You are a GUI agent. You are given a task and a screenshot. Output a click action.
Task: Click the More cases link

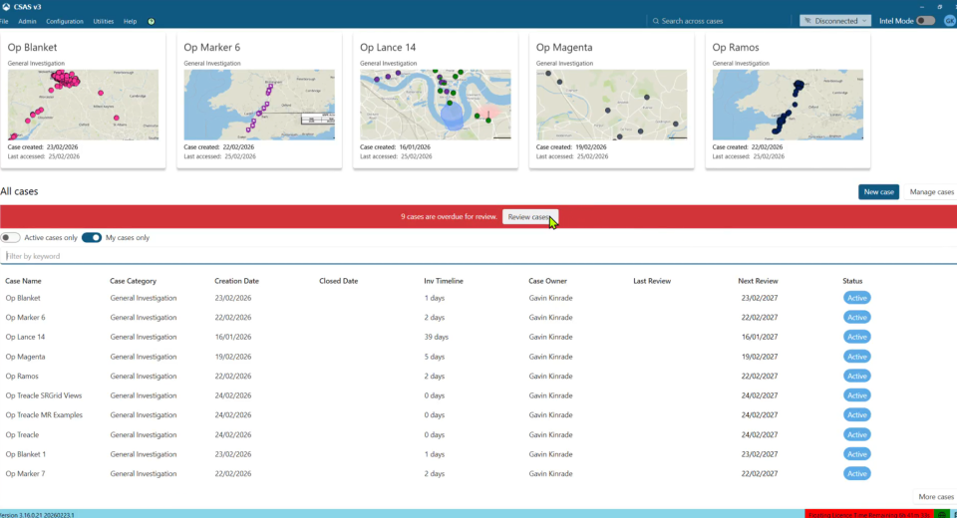point(935,496)
